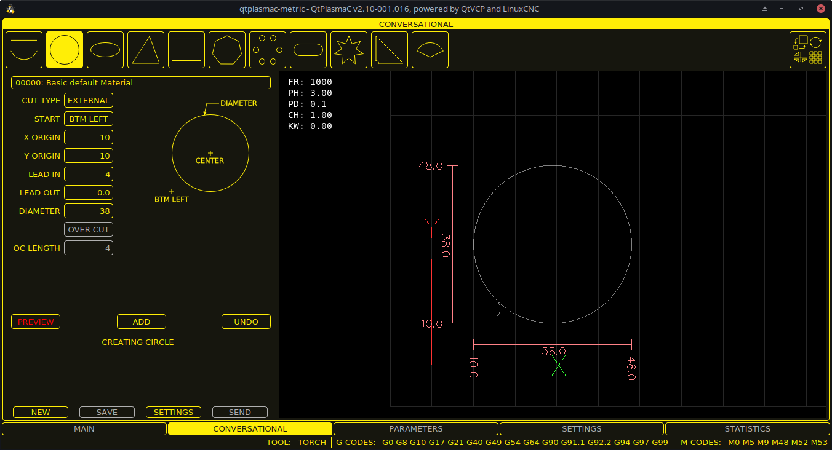832x450 pixels.
Task: Switch to the PARAMETERS tab
Action: click(415, 428)
